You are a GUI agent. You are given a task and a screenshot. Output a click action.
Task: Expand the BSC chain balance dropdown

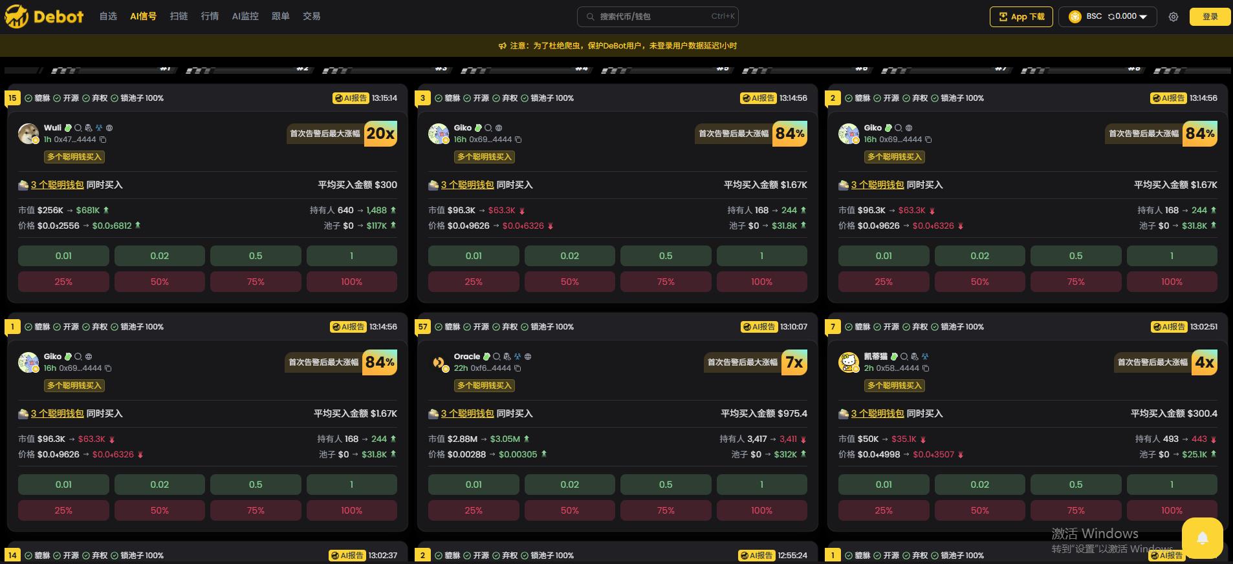click(1143, 17)
